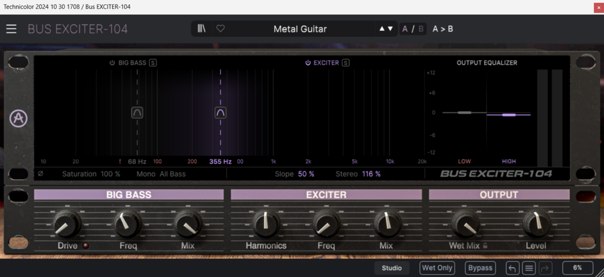604x277 pixels.
Task: Copy settings with A > B
Action: (x=442, y=29)
